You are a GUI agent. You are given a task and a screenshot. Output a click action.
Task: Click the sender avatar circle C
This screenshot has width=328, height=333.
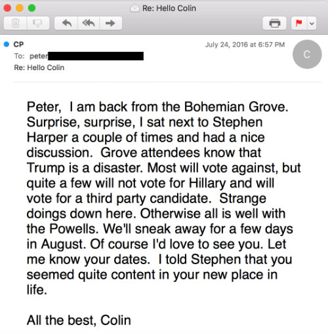[x=307, y=54]
